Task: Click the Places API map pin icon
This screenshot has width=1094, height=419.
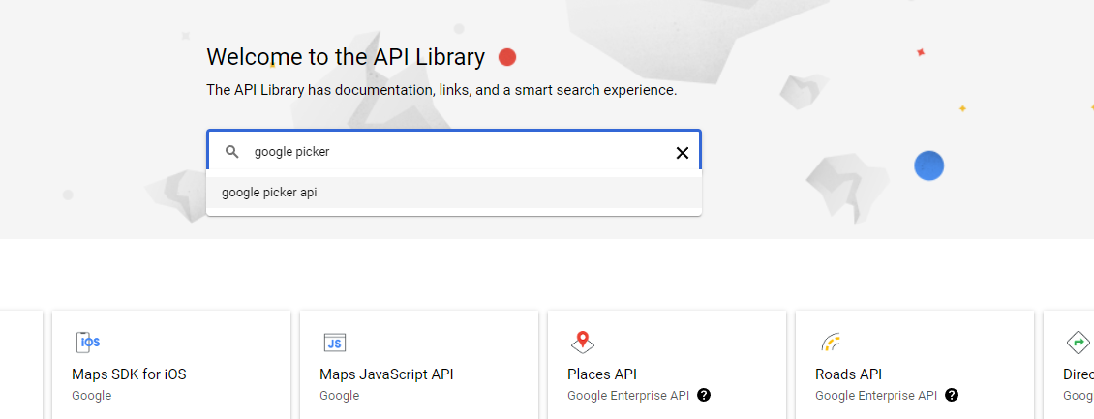Action: 582,342
